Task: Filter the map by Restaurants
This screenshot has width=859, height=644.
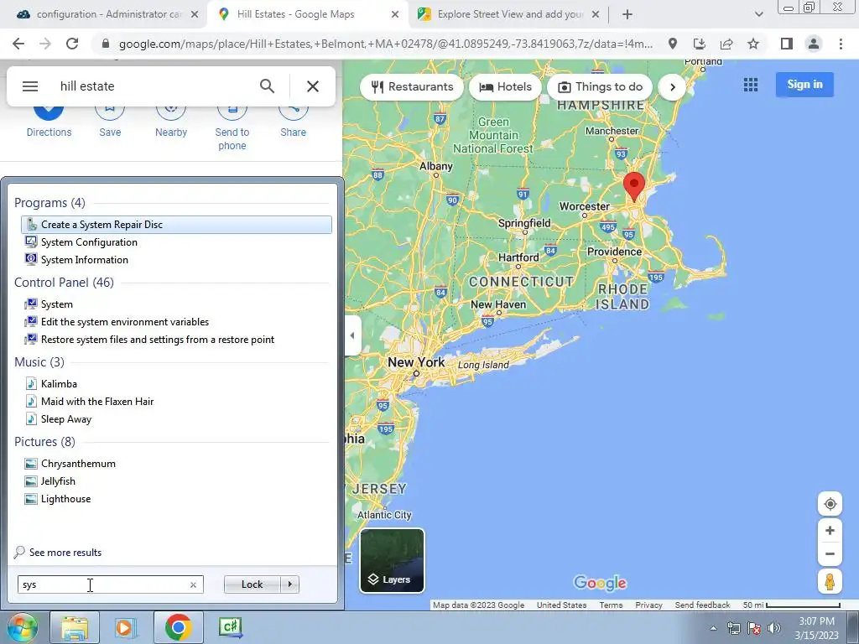Action: pyautogui.click(x=412, y=86)
